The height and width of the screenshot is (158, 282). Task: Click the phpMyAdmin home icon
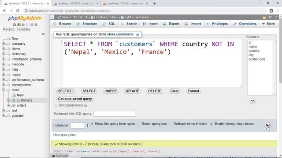tap(15, 25)
